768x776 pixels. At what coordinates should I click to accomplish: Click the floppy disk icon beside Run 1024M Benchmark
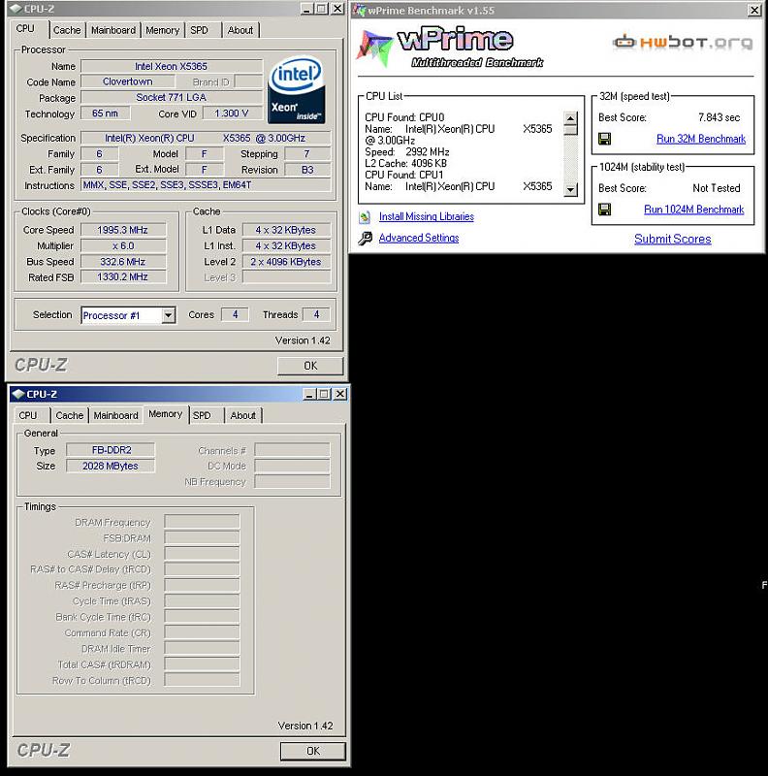click(x=604, y=210)
